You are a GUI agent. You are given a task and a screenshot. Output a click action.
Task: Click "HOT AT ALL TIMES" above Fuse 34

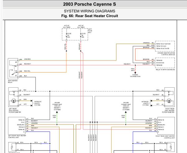[67, 26]
